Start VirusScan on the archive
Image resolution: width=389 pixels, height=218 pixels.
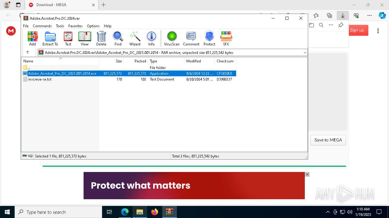coord(172,38)
